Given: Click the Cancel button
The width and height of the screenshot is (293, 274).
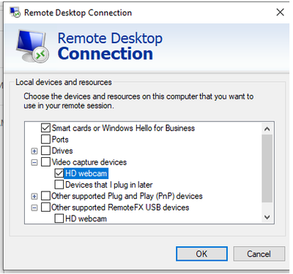Looking at the screenshot, I should click(259, 254).
